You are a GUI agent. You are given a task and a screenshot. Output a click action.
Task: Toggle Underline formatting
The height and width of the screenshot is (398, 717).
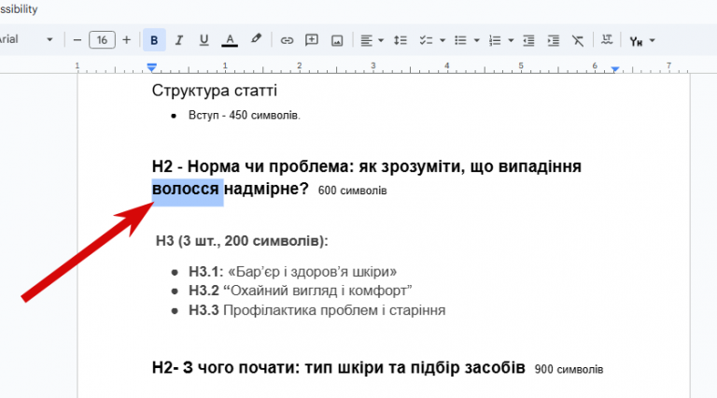tap(204, 40)
